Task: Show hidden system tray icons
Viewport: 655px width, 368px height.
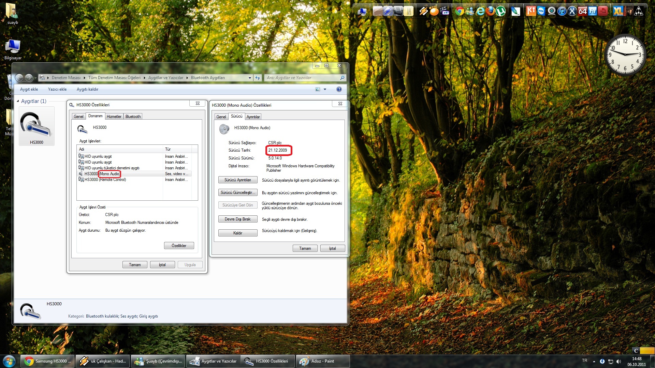Action: coord(594,361)
